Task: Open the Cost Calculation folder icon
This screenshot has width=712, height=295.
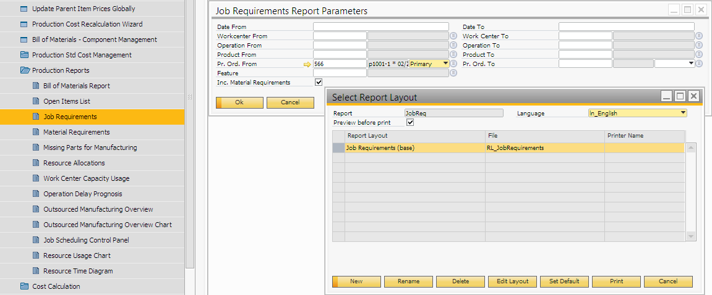Action: (x=25, y=286)
